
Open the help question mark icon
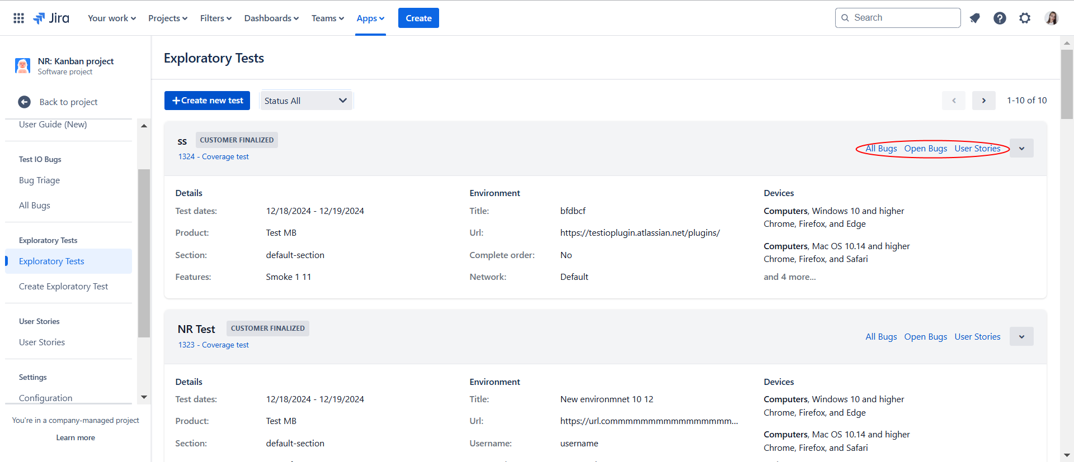click(1000, 18)
